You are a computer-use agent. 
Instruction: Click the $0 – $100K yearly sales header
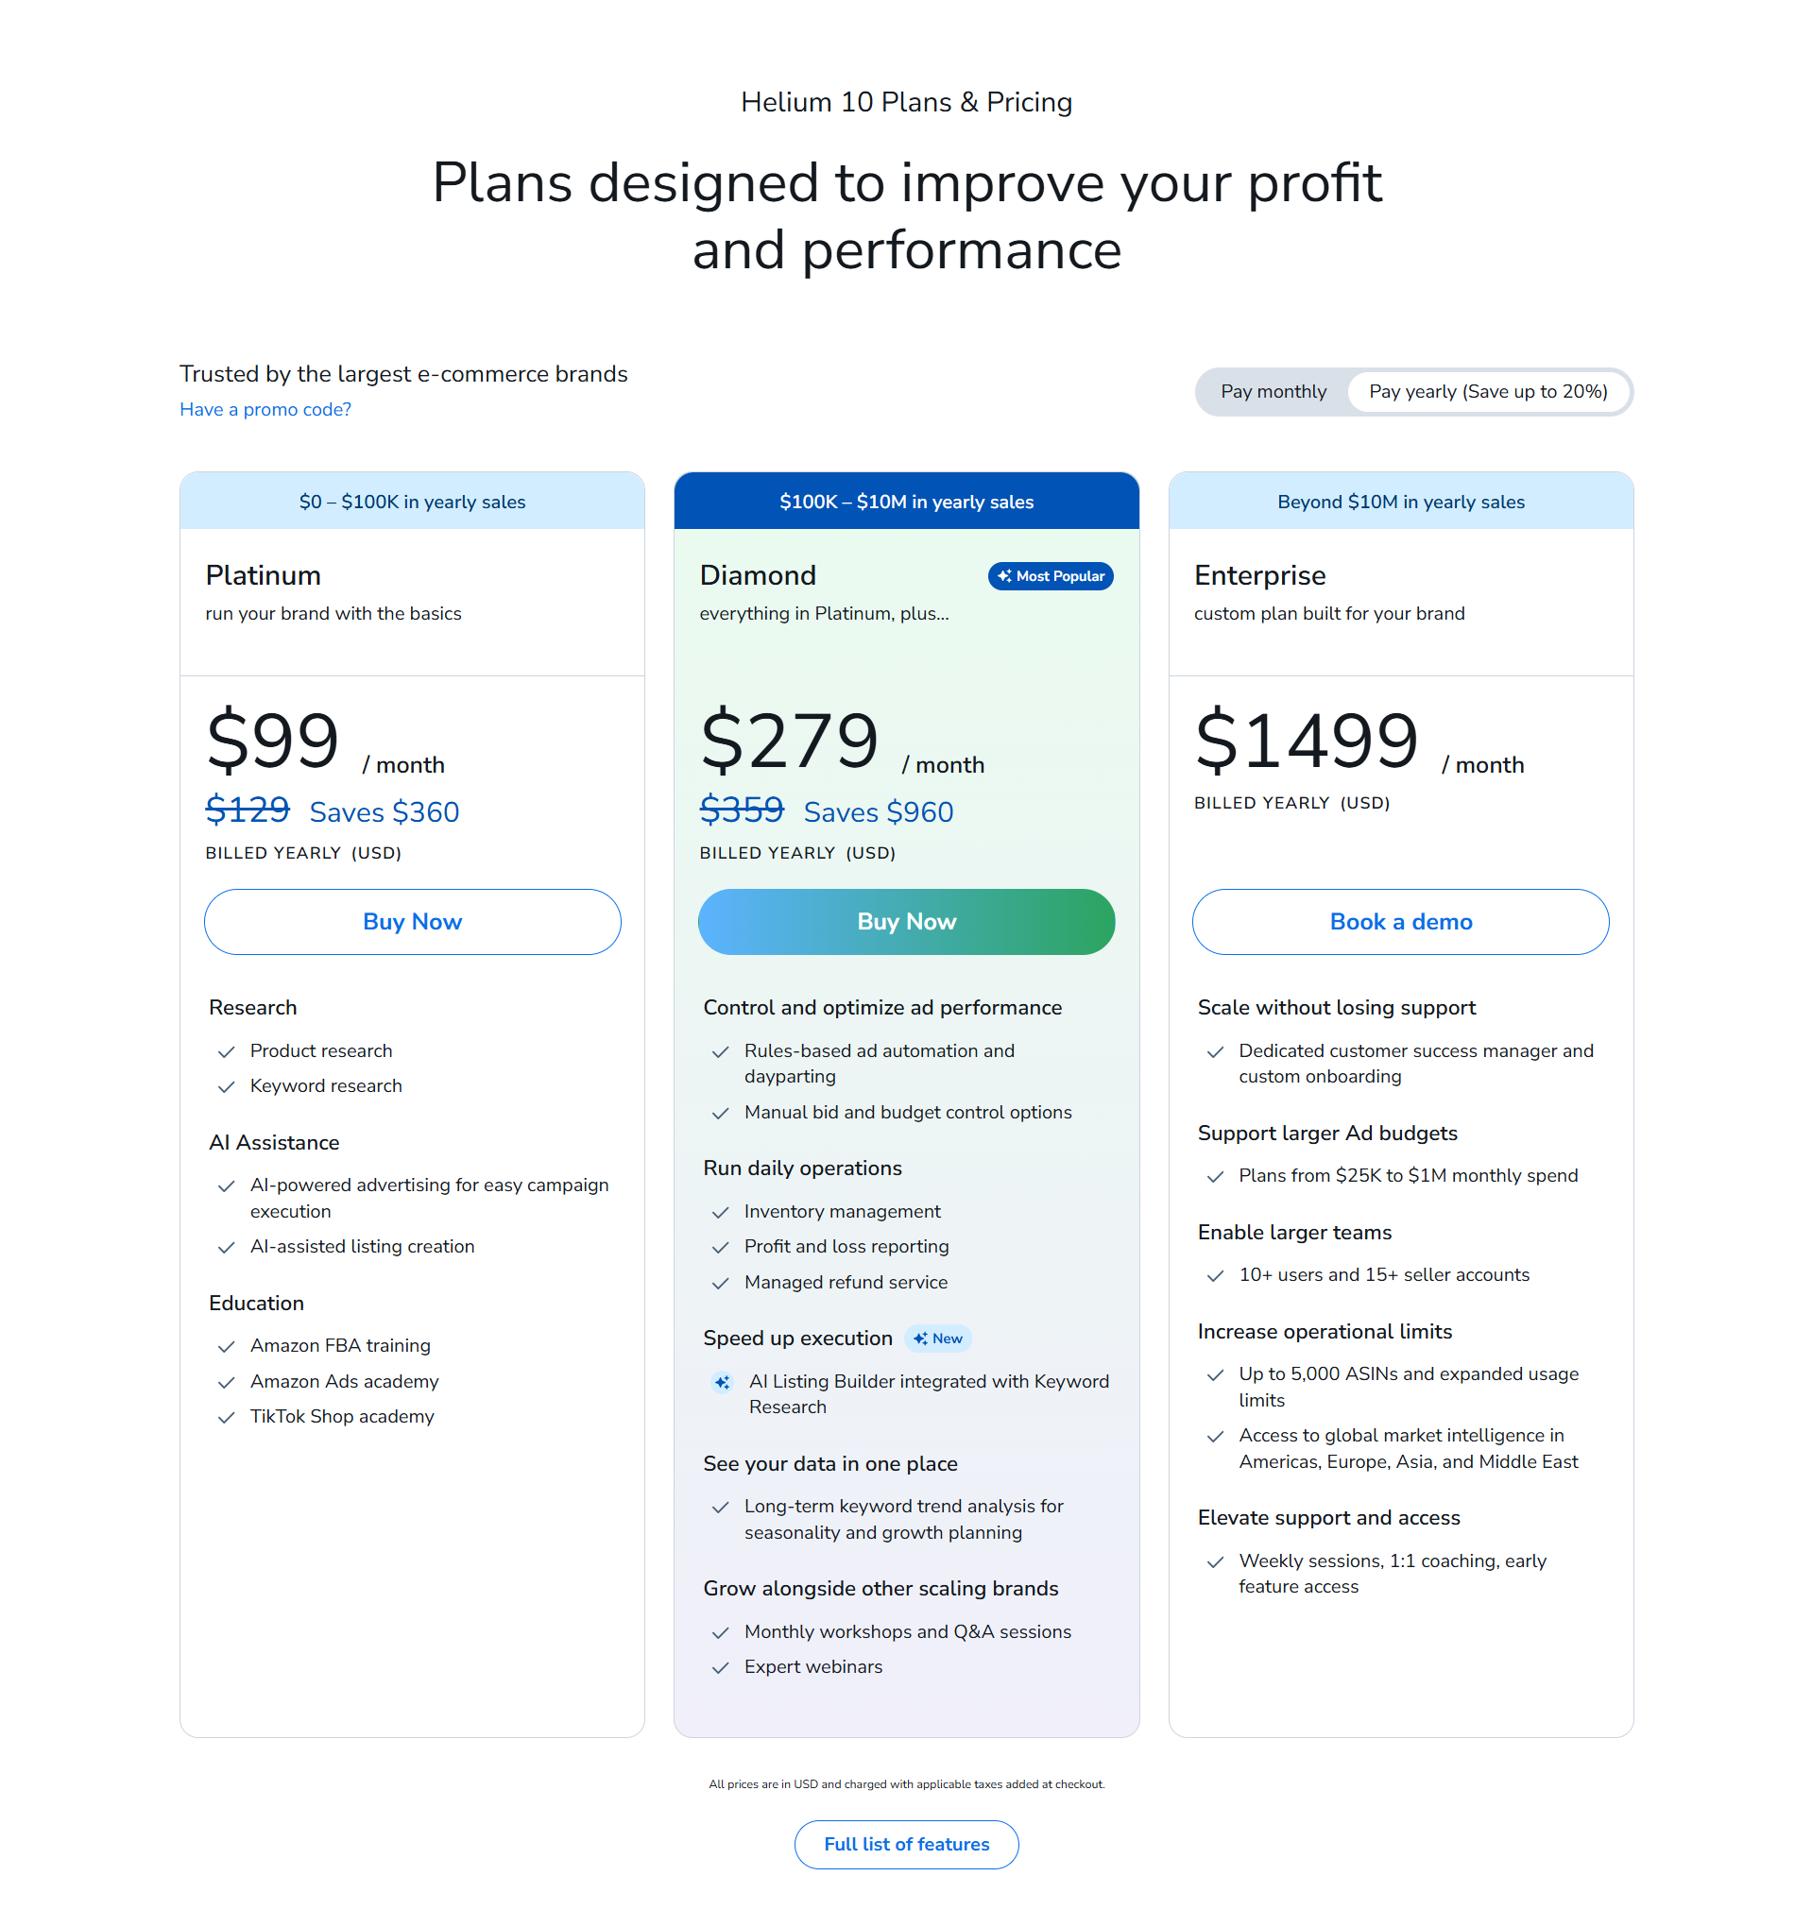[412, 502]
